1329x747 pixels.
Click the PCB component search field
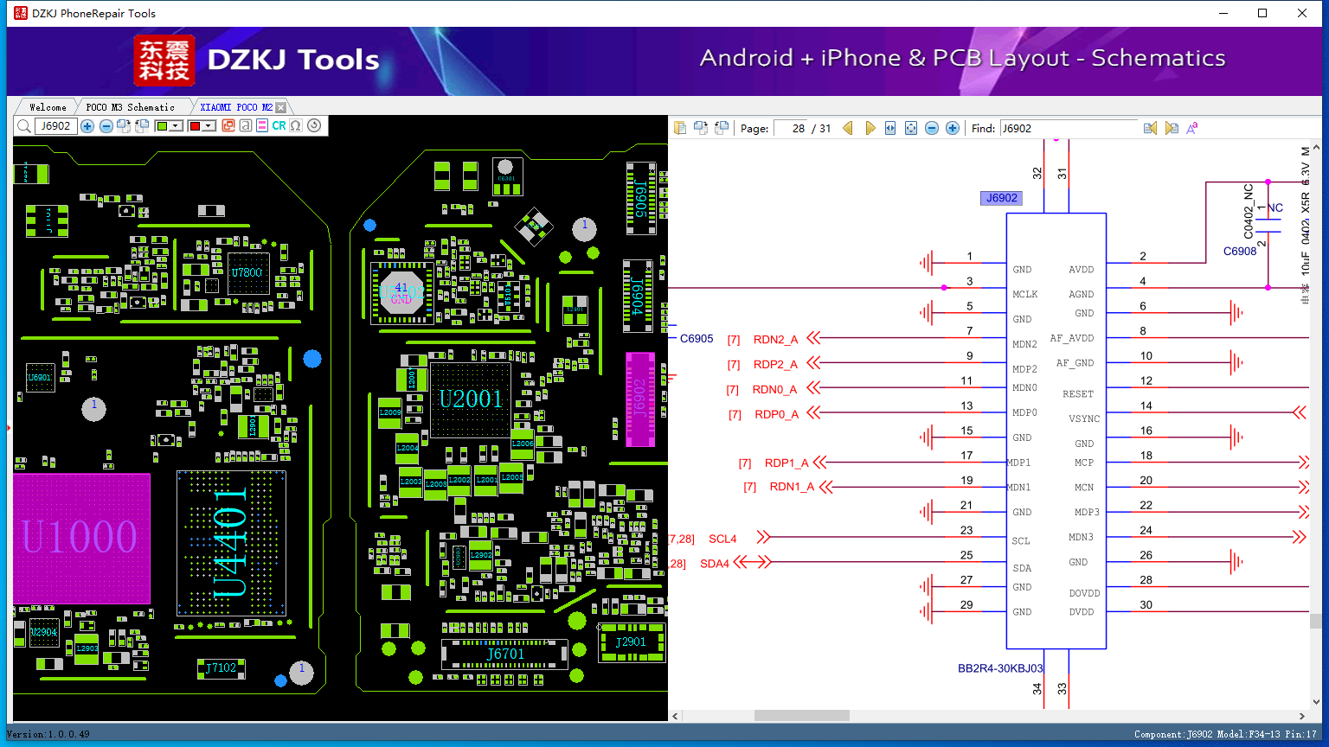55,126
